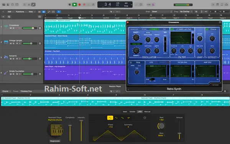The image size is (230, 144).
Task: Add a new track with plus button
Action: pos(3,17)
